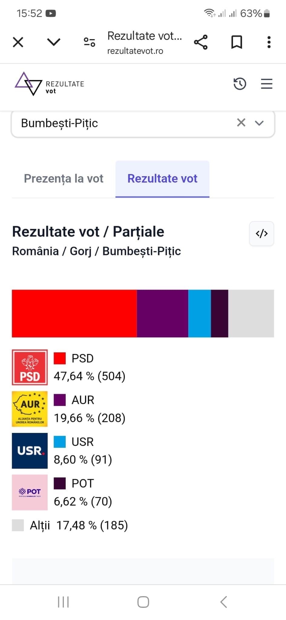
Task: Select the Rezultate vot tab
Action: click(163, 179)
